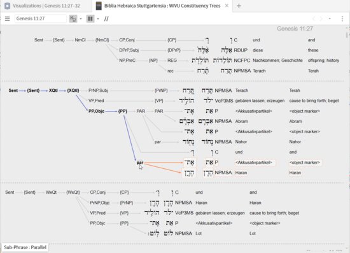Viewport: 350px width, 253px height.
Task: Select the Biblia Hebraica Stuttgartensia Constituency Trees tab
Action: [x=162, y=6]
